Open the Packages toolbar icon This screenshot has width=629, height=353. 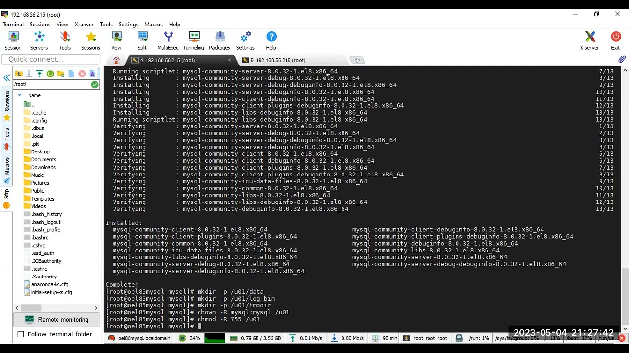pyautogui.click(x=220, y=41)
